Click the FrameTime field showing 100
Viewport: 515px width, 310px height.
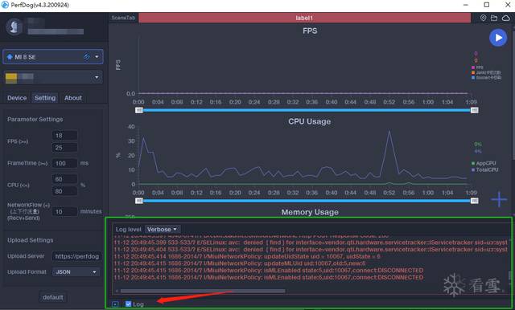pos(65,163)
